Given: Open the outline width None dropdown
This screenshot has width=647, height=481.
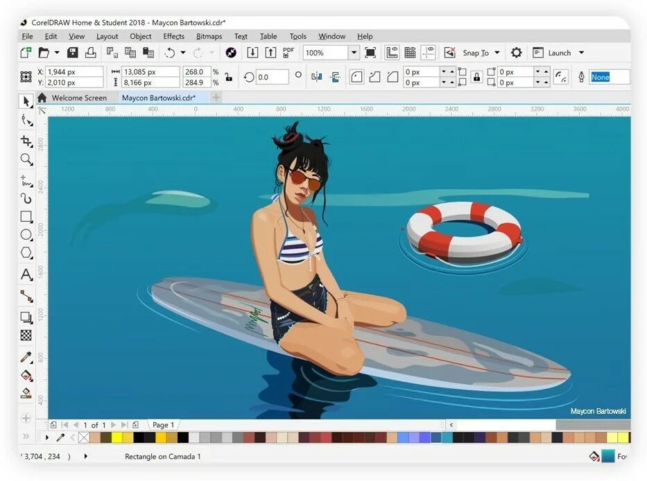Looking at the screenshot, I should tap(609, 77).
